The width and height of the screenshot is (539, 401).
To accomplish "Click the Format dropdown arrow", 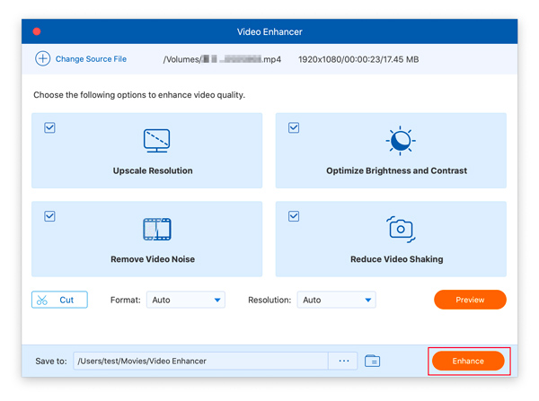I will click(217, 301).
